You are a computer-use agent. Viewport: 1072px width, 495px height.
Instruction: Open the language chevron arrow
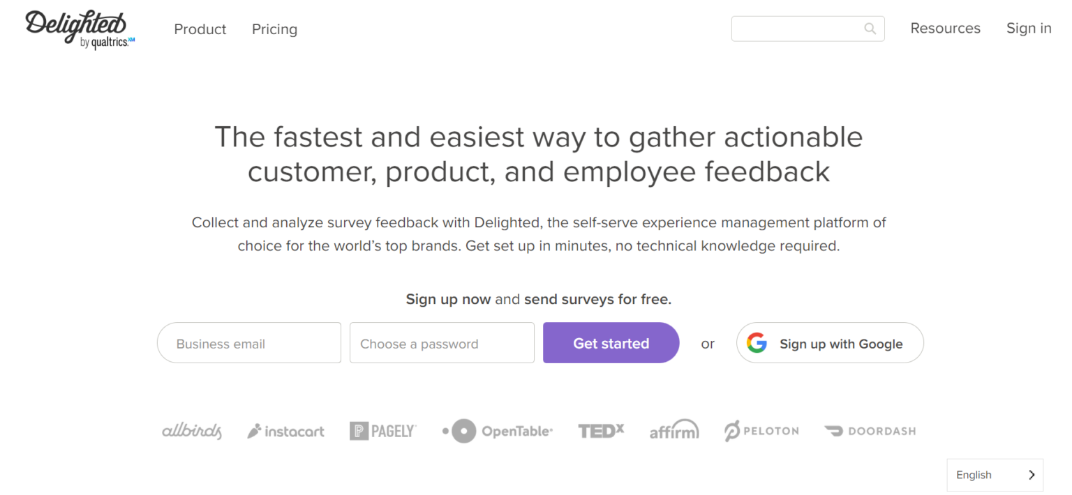click(1032, 475)
